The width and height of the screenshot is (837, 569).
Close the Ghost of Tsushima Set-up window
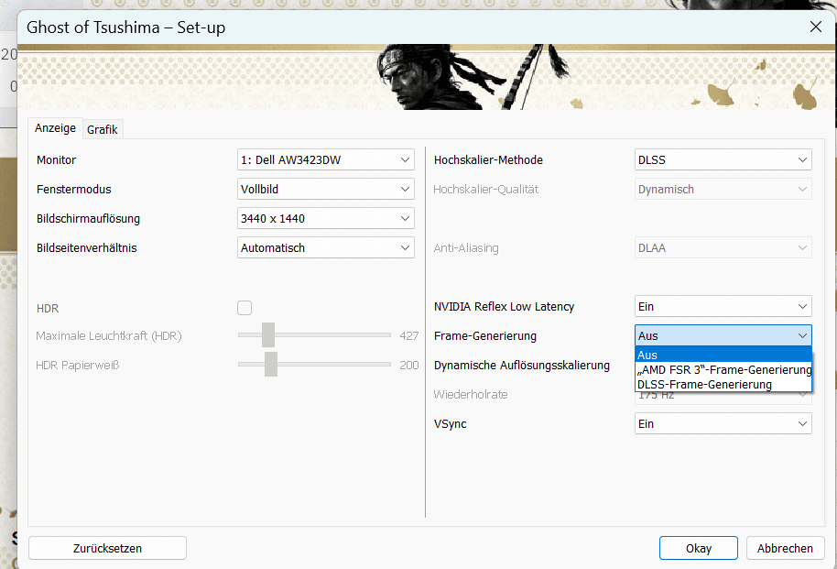[816, 27]
